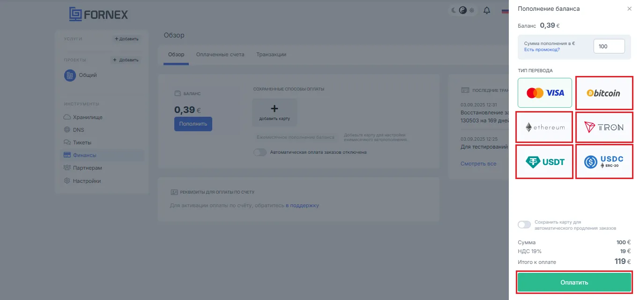Click the 03.09.2025 12:31 transaction date
Image resolution: width=640 pixels, height=300 pixels.
(479, 105)
